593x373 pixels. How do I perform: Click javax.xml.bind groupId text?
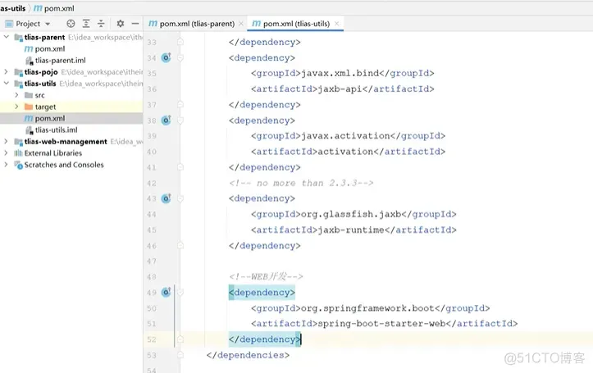point(340,73)
